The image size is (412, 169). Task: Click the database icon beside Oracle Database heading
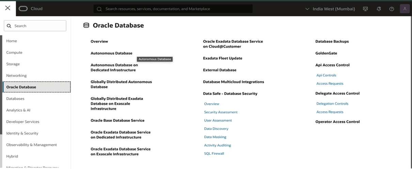coord(86,25)
